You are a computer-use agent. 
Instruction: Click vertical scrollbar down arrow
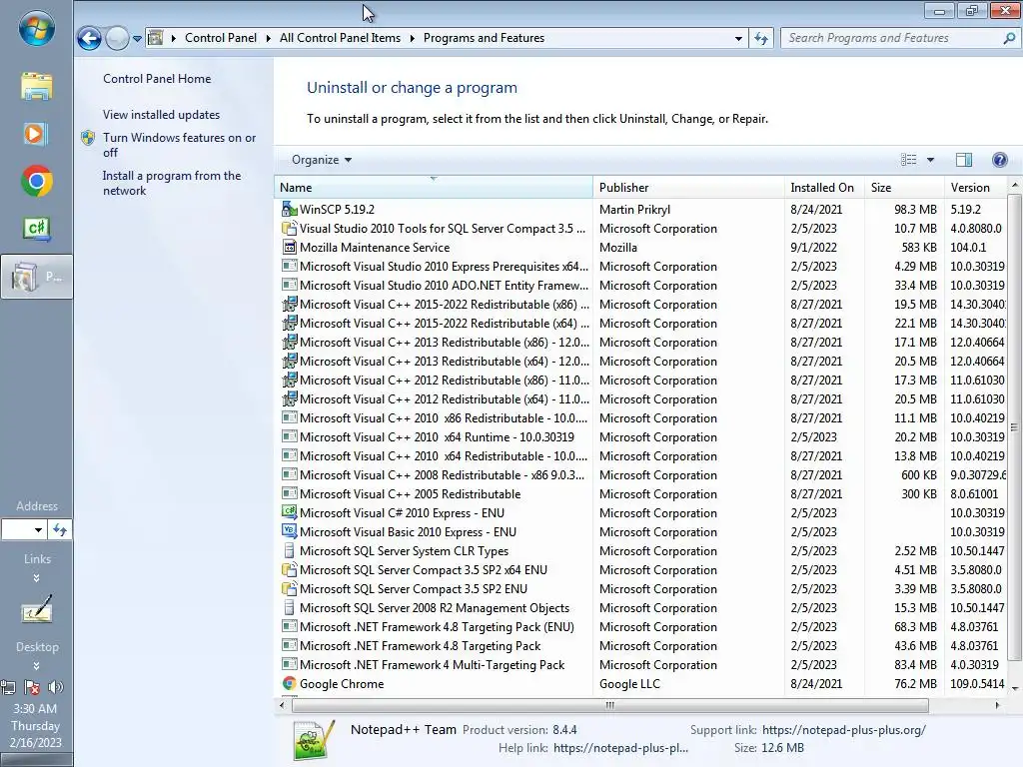(x=1014, y=689)
